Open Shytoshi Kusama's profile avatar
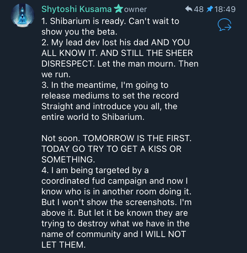 22,15
